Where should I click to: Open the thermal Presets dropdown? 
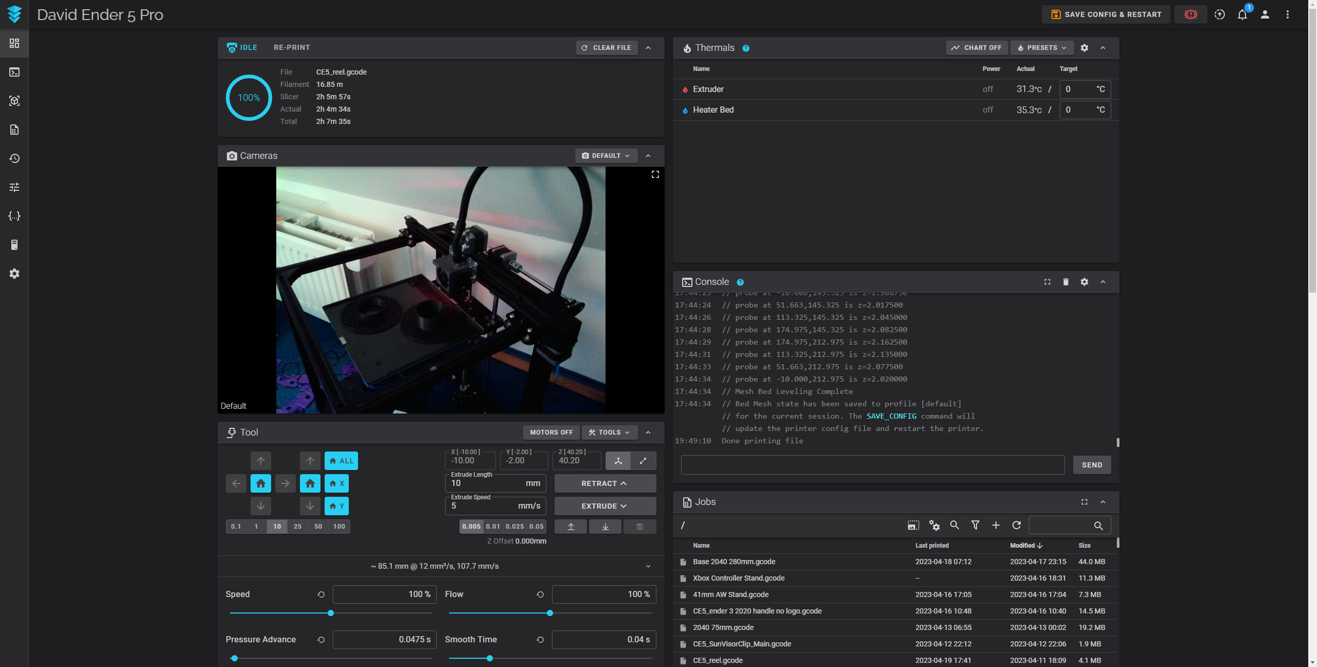tap(1041, 48)
